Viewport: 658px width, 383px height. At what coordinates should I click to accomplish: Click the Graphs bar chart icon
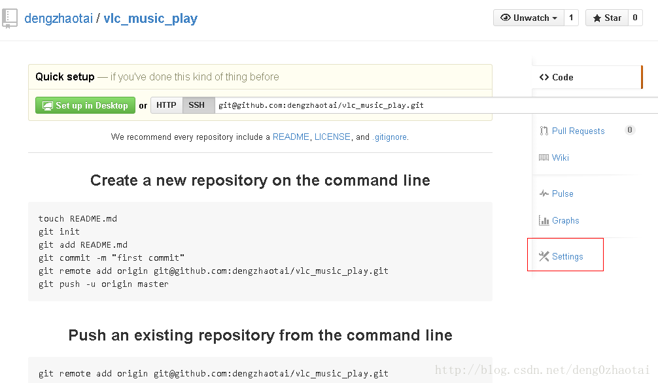click(x=544, y=220)
